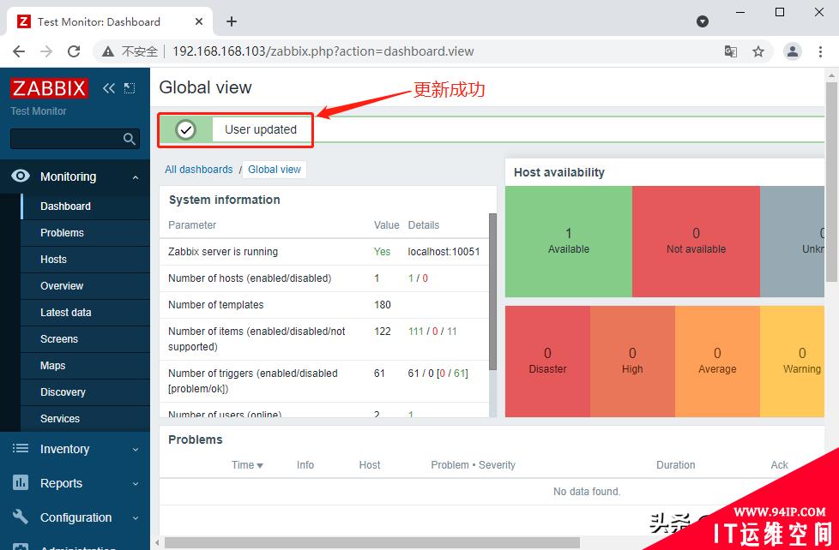Click the Warning severity tile
The image size is (839, 550).
793,361
